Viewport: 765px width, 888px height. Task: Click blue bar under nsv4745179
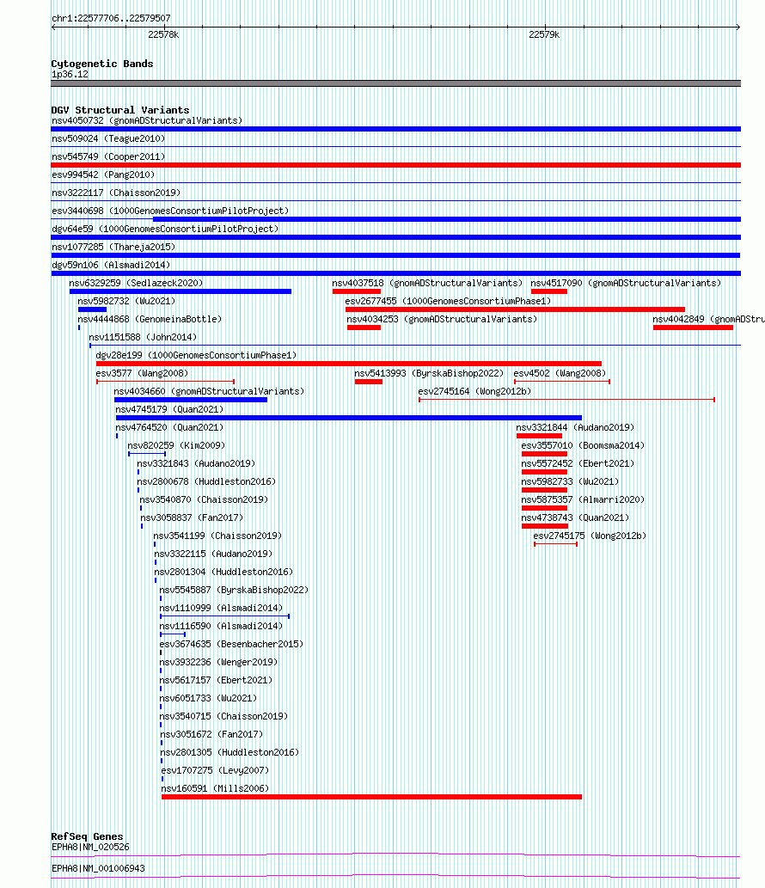point(349,419)
